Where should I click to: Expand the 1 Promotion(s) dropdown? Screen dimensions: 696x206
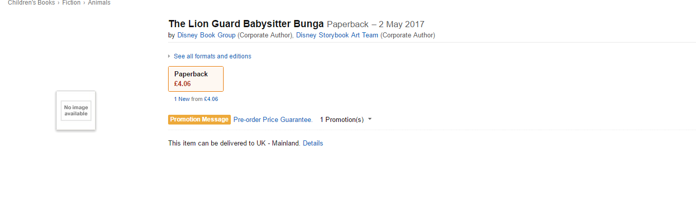[345, 119]
